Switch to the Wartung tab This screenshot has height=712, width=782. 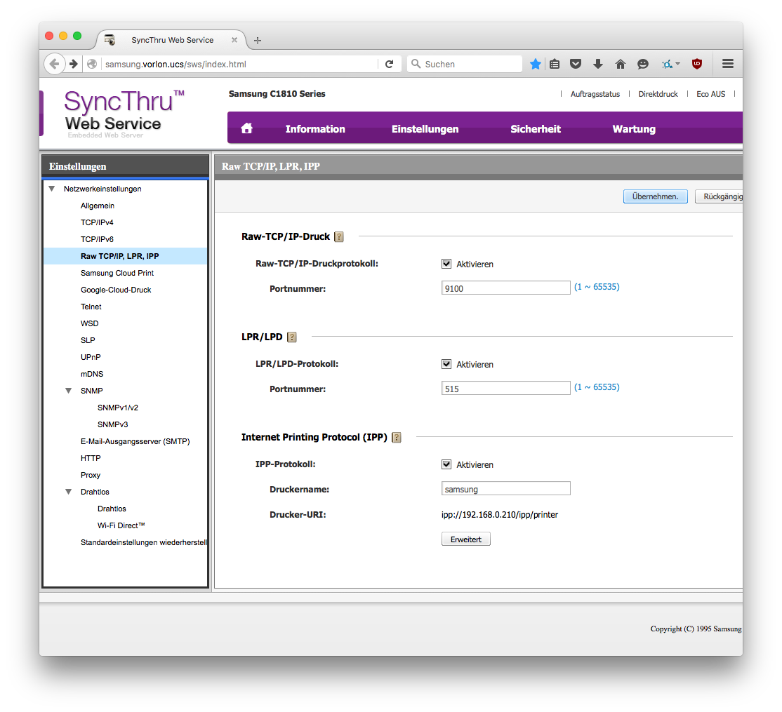(634, 129)
